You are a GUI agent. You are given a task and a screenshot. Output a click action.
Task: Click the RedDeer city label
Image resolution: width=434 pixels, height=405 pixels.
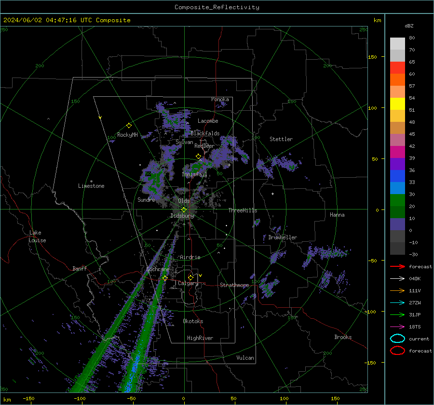click(x=204, y=146)
